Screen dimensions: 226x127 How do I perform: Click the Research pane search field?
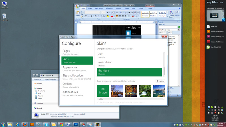167,27
